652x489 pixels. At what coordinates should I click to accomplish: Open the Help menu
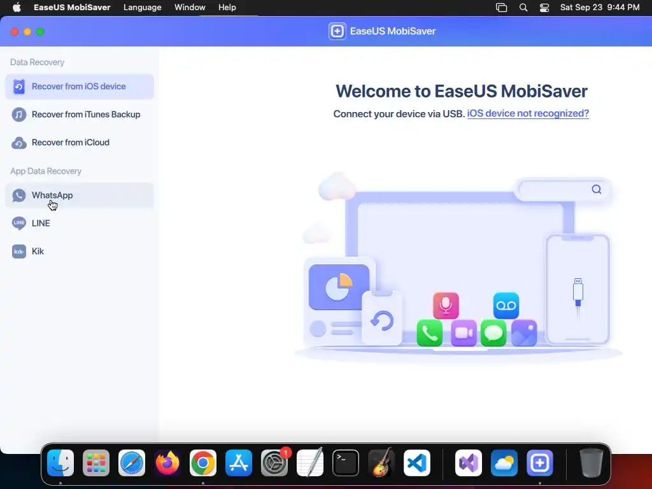[227, 8]
